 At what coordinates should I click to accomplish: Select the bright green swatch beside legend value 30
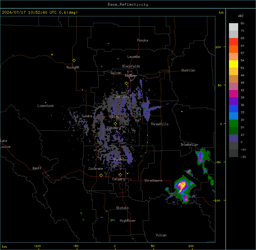233,124
